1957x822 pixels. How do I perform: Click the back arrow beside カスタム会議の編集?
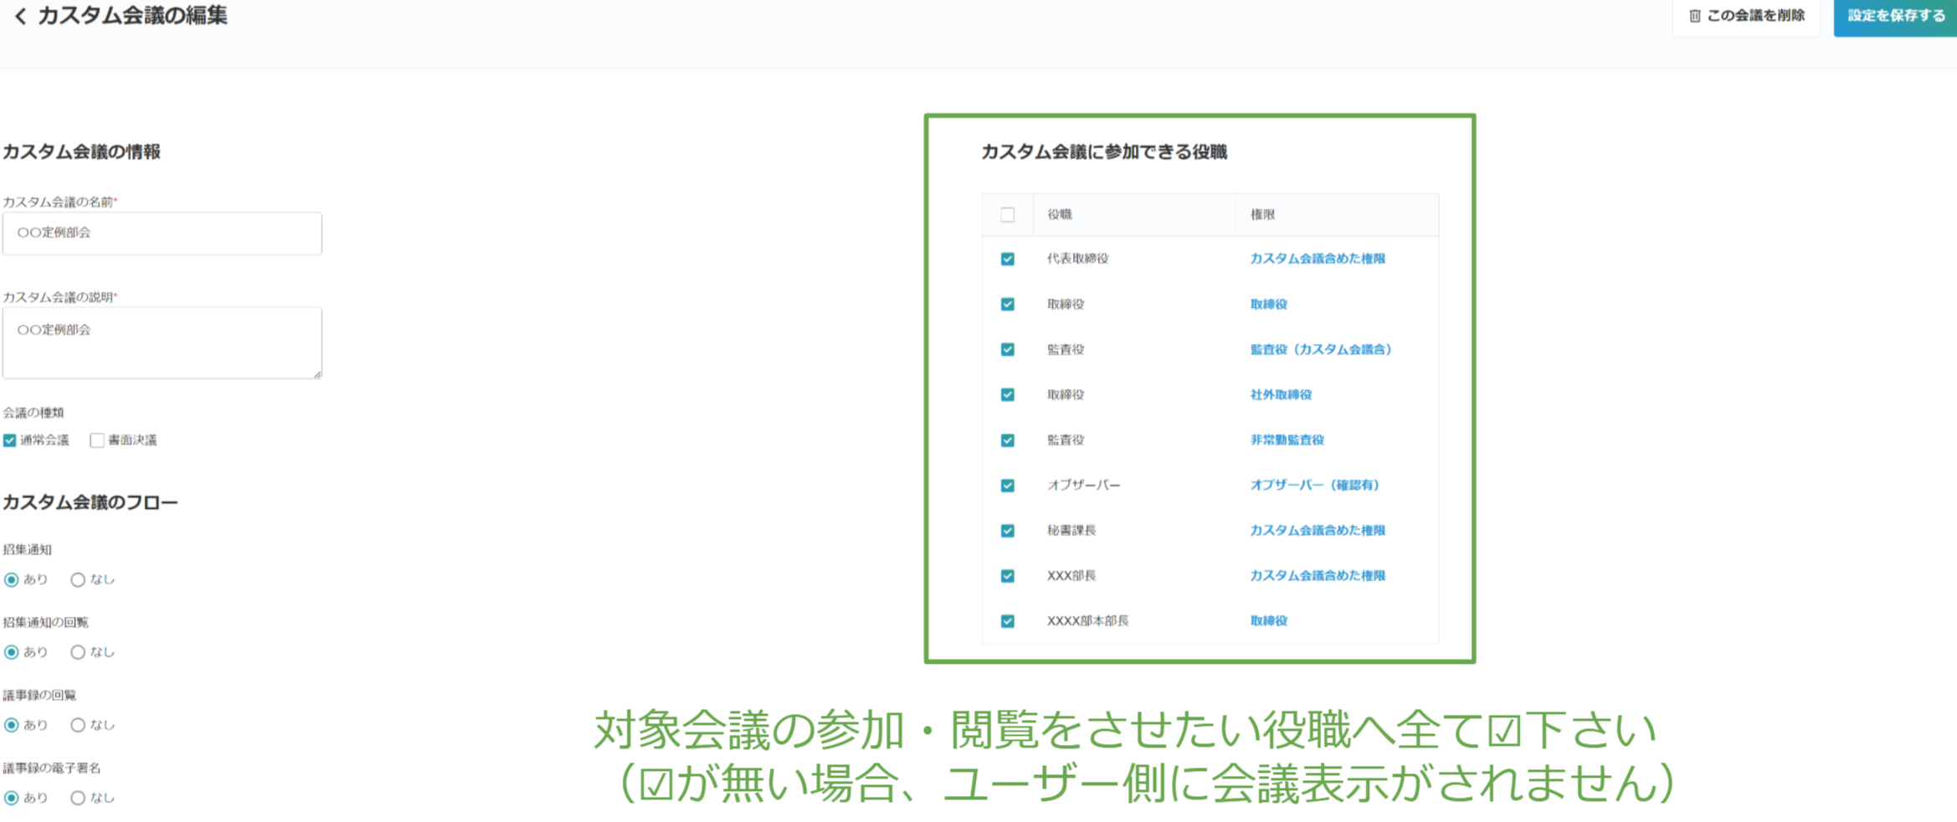[21, 16]
